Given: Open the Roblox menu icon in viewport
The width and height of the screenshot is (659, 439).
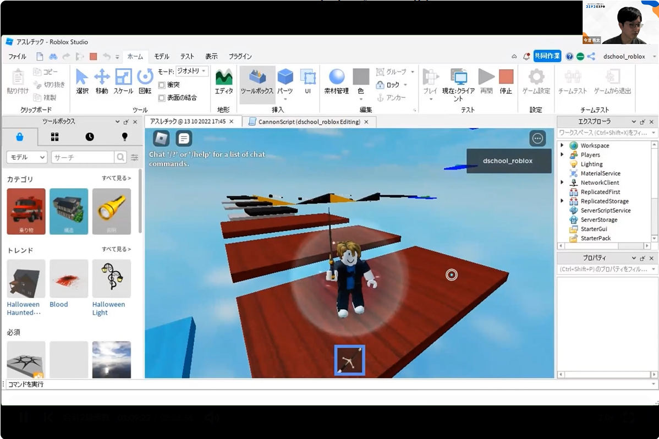Looking at the screenshot, I should [x=161, y=138].
